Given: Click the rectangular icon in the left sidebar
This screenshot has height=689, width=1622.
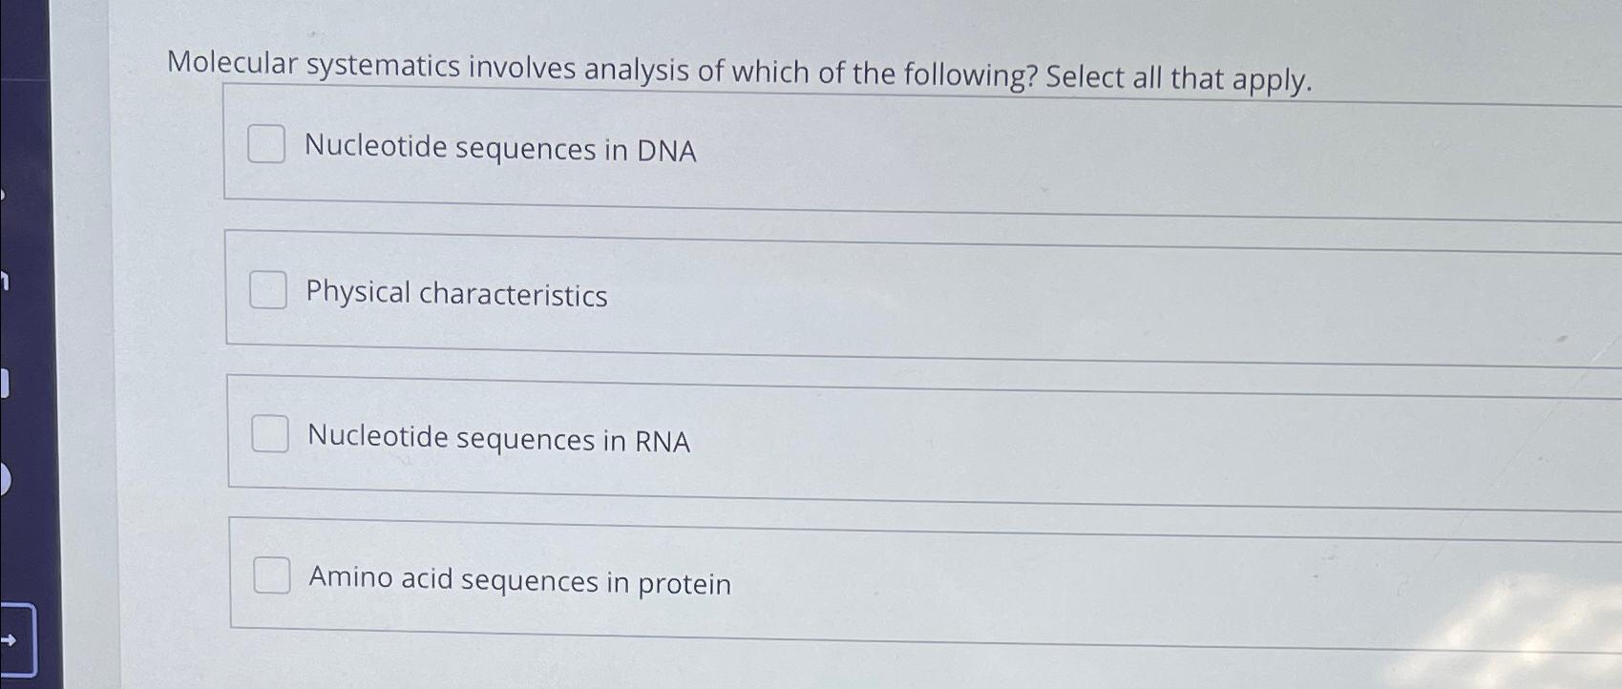Looking at the screenshot, I should tap(6, 382).
